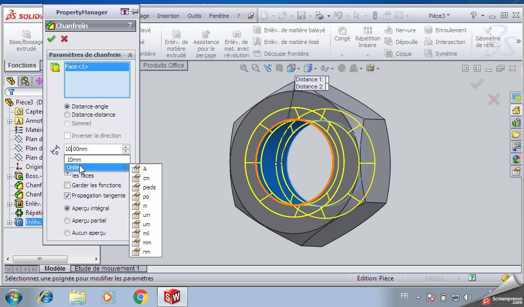Open the Windows Start menu
This screenshot has width=524, height=307.
pos(14,297)
